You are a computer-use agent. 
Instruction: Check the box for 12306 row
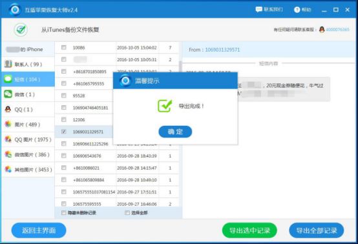[64, 119]
